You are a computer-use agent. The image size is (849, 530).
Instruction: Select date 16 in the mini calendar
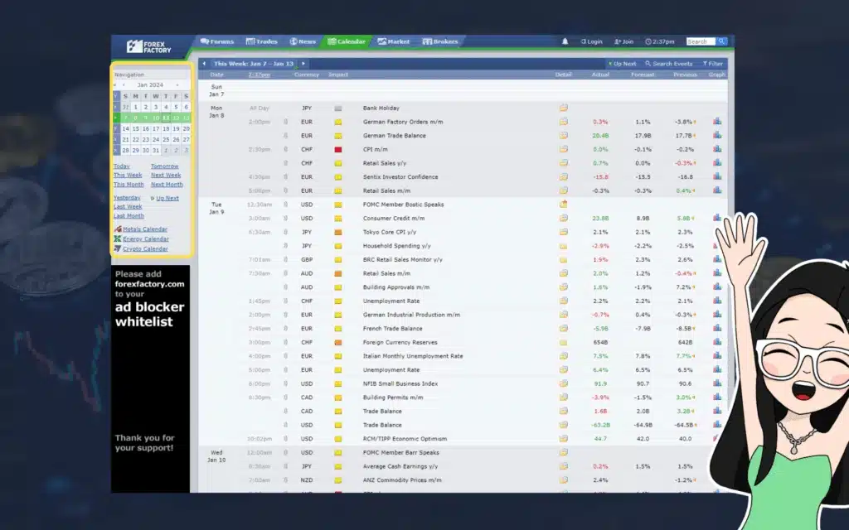click(146, 128)
